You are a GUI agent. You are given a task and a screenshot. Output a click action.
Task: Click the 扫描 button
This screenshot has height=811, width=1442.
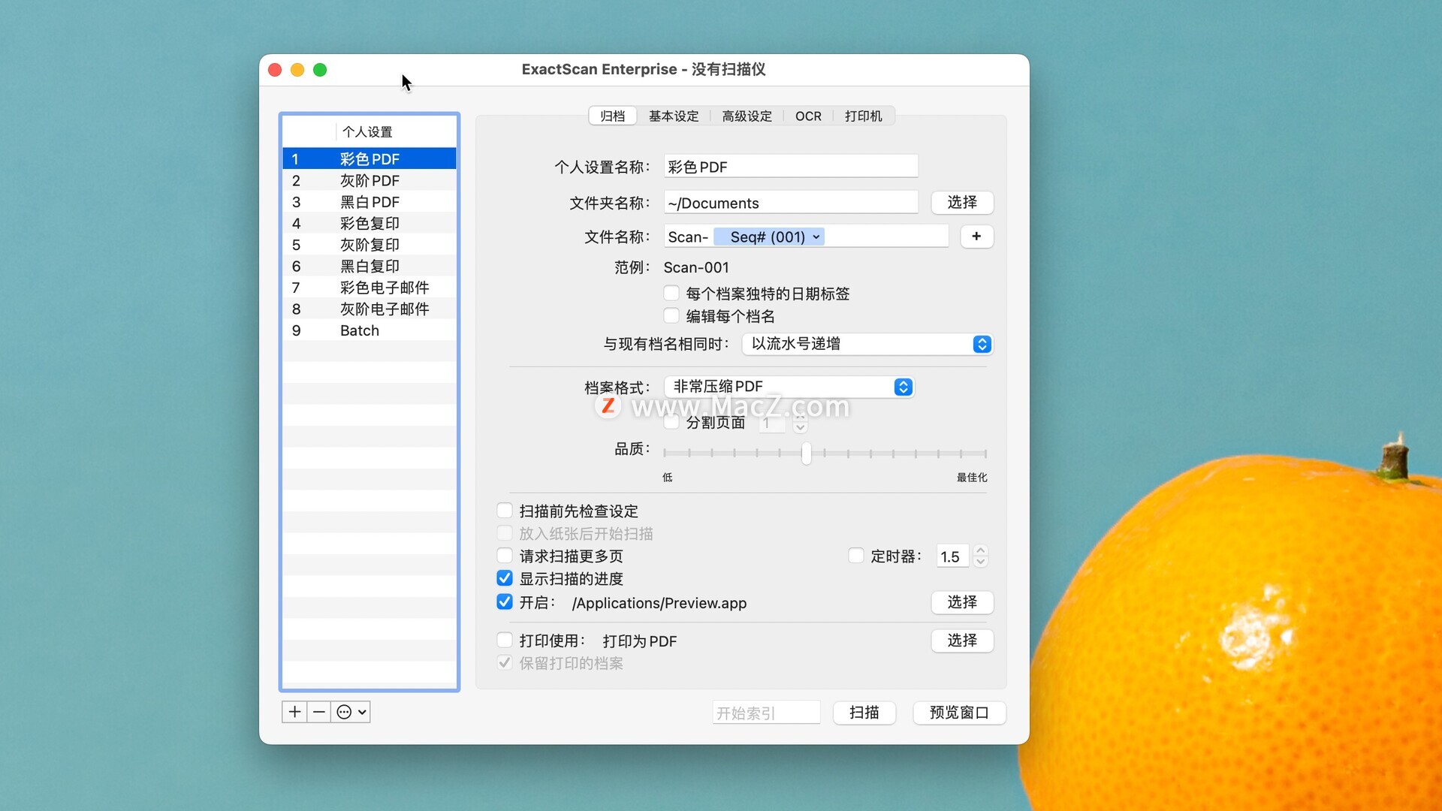click(x=864, y=713)
